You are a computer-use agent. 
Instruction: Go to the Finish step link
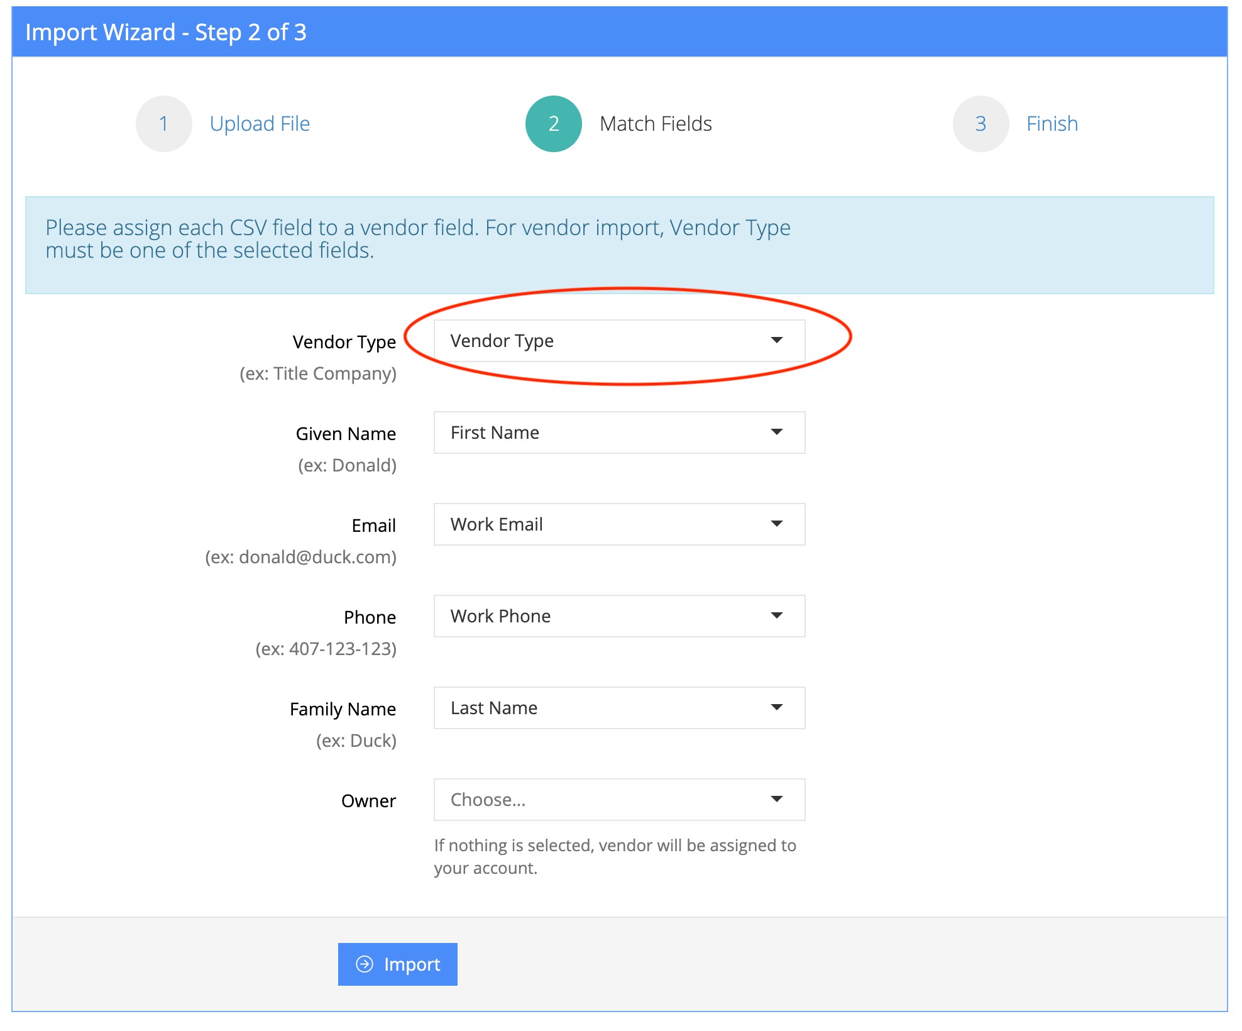click(x=1052, y=124)
